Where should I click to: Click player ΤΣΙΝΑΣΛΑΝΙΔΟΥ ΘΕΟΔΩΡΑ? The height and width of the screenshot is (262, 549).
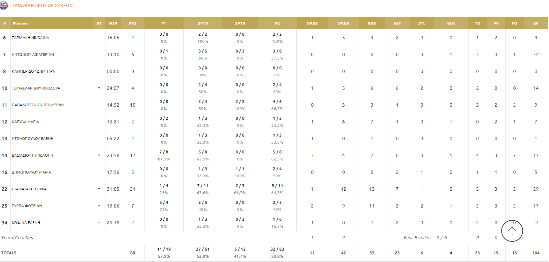tap(36, 88)
